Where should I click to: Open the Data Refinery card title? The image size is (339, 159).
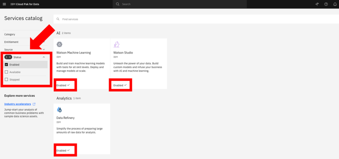[65, 118]
